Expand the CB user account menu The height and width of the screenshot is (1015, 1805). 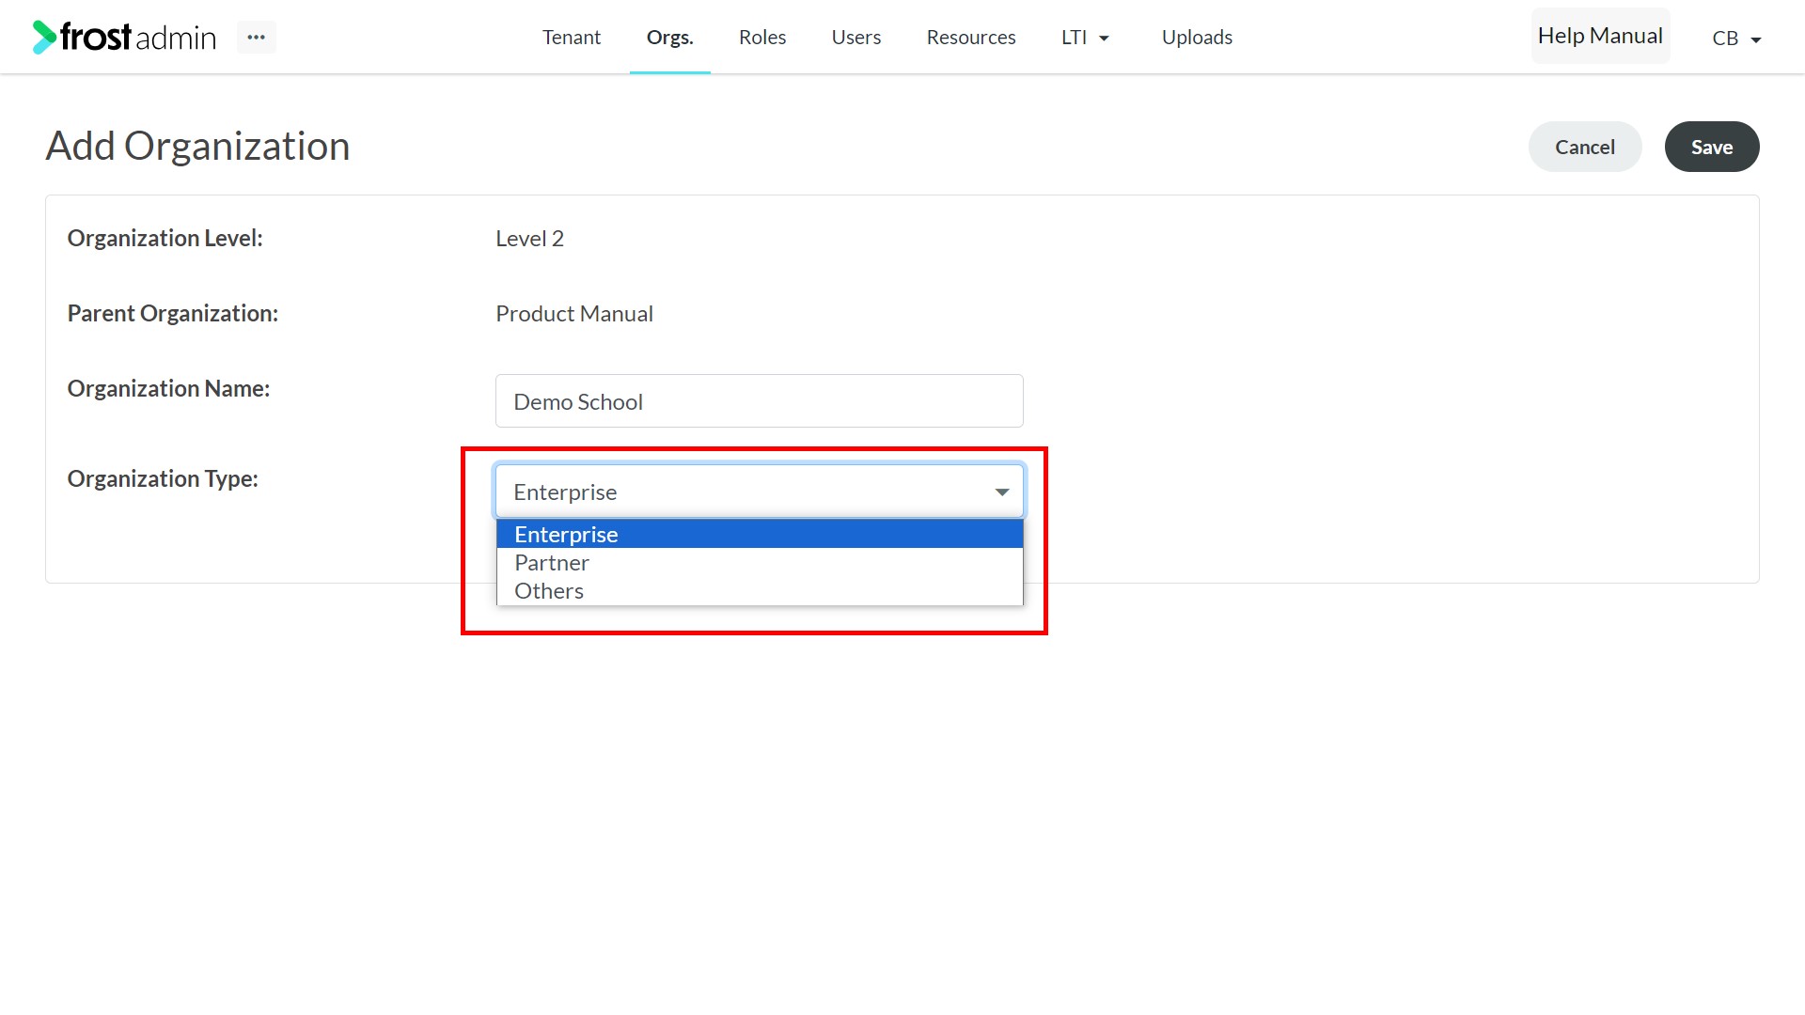click(x=1735, y=39)
